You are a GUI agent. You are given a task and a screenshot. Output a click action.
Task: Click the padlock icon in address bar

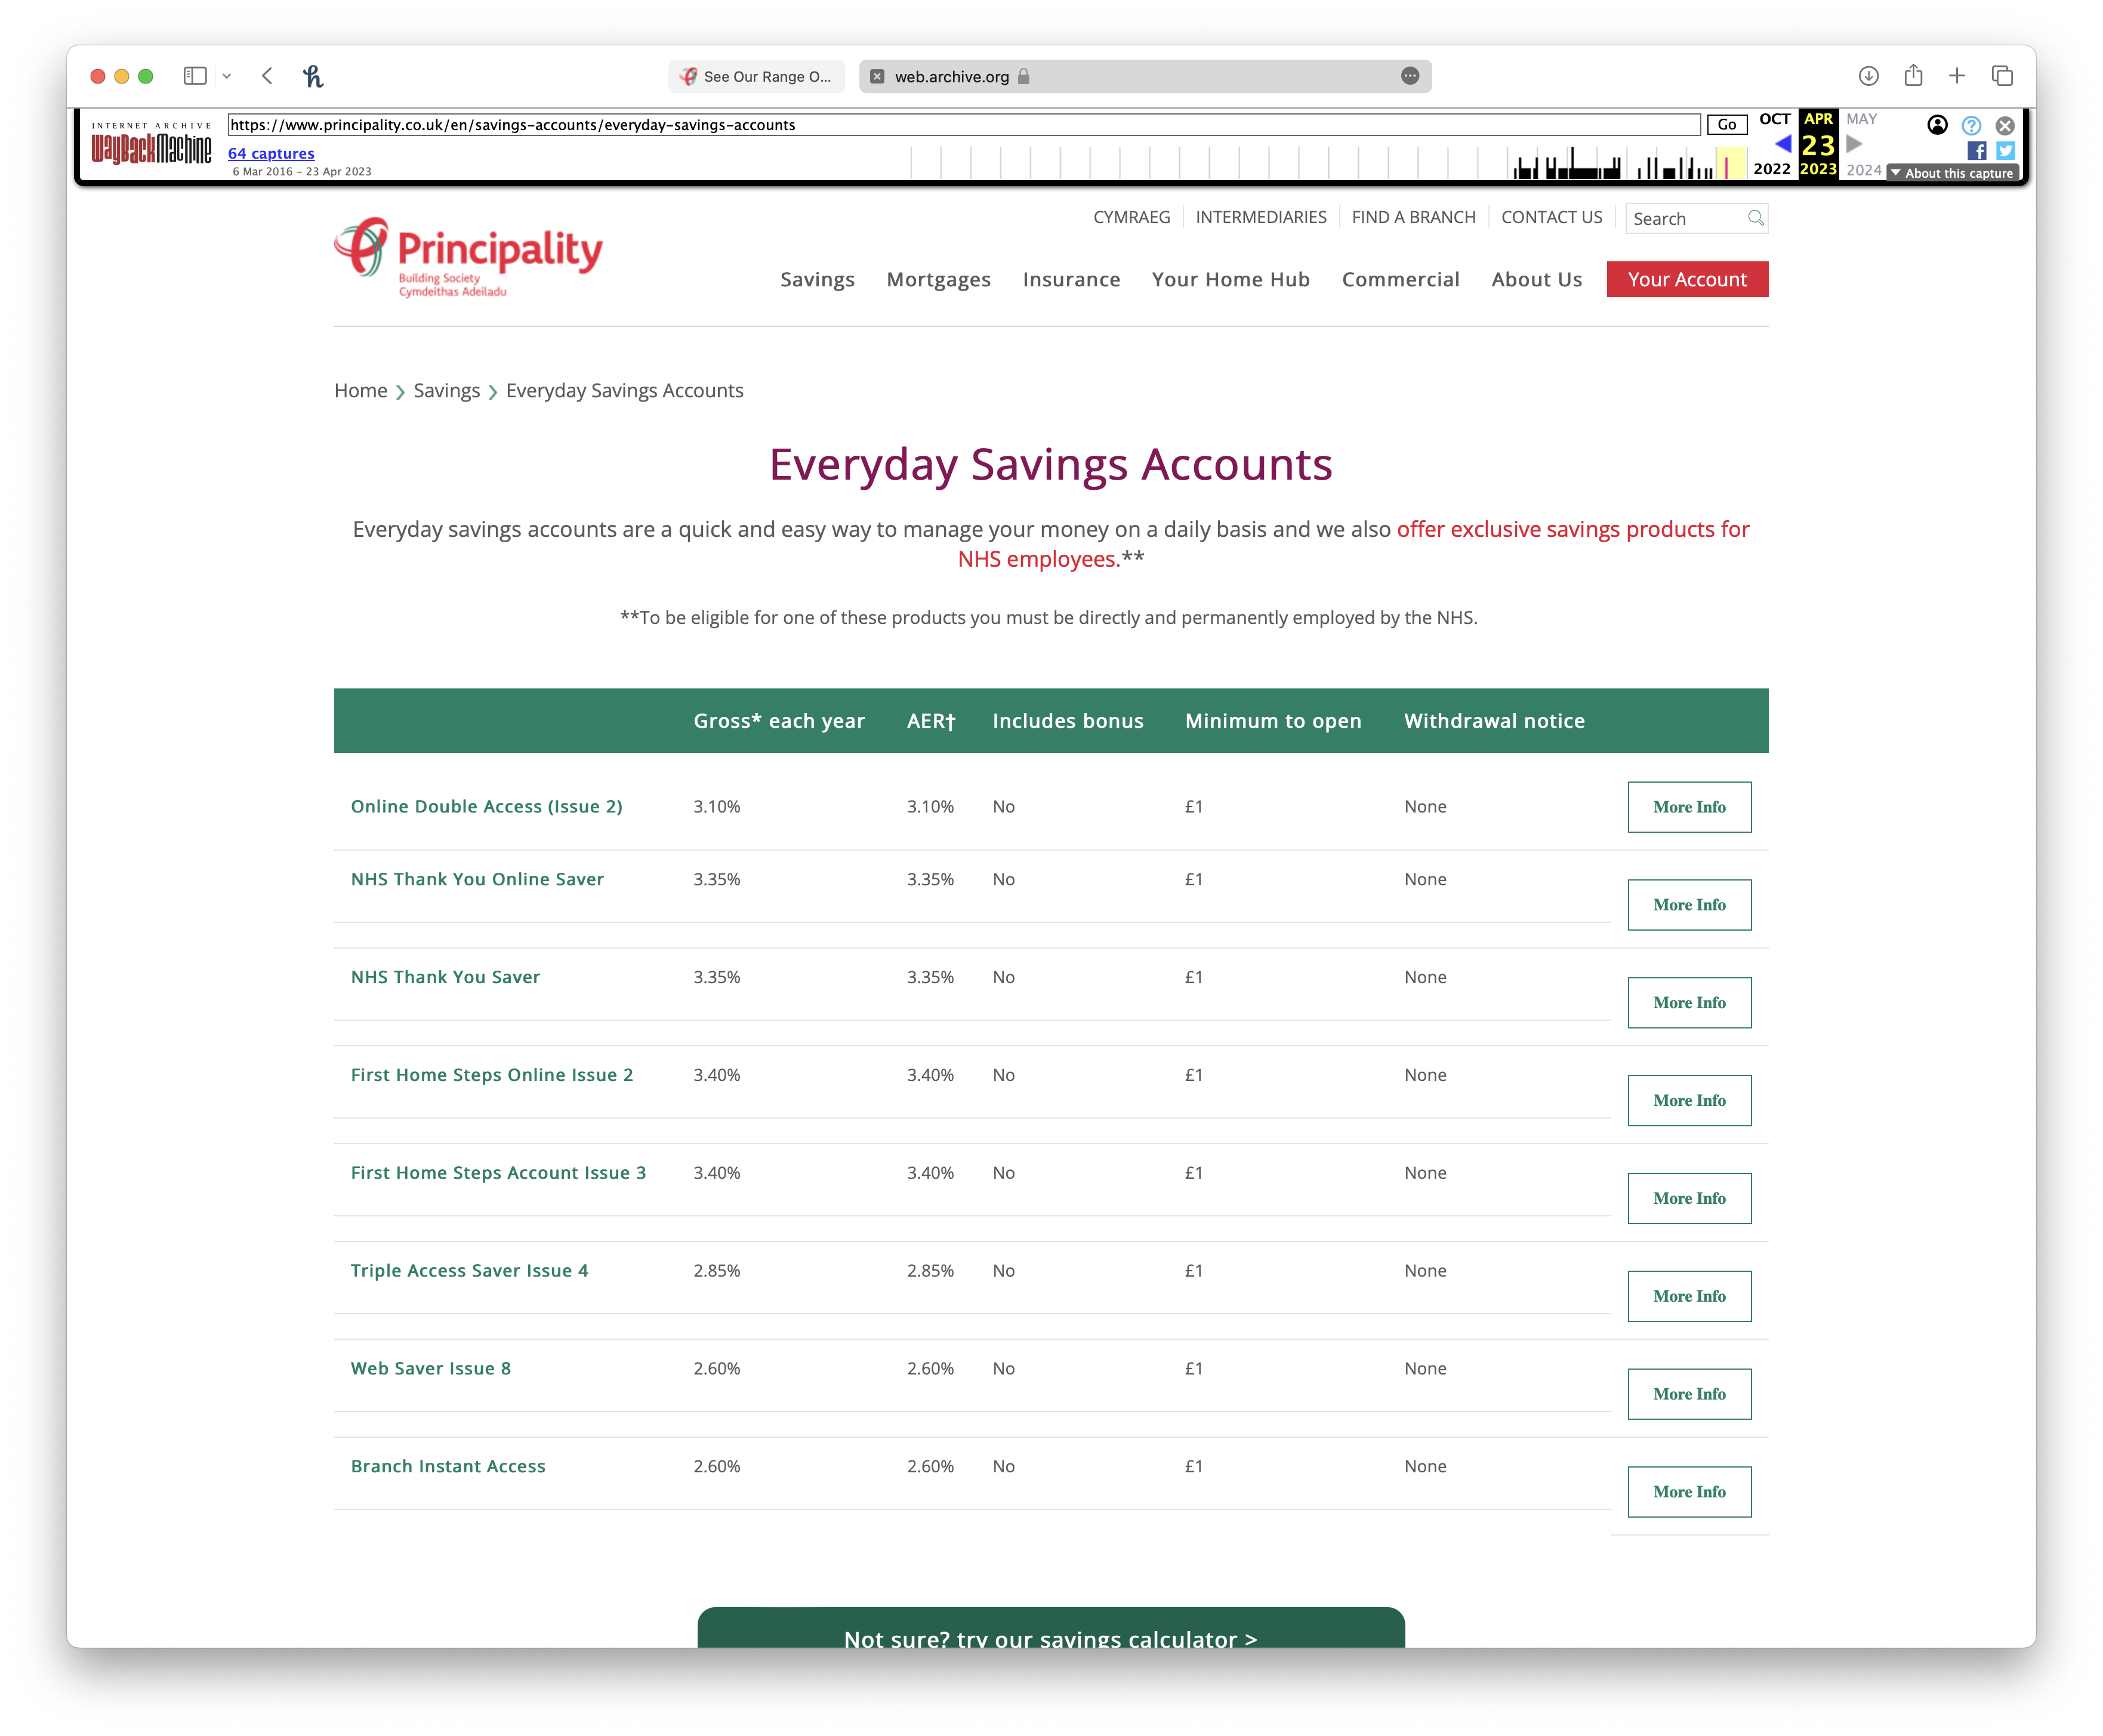pyautogui.click(x=1023, y=76)
